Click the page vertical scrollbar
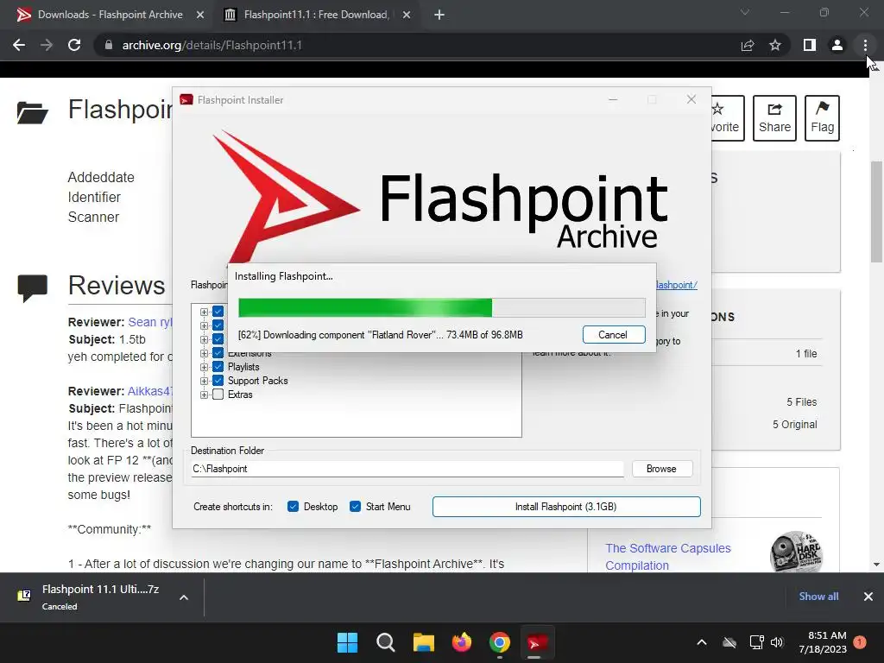Image resolution: width=884 pixels, height=663 pixels. pyautogui.click(x=876, y=212)
